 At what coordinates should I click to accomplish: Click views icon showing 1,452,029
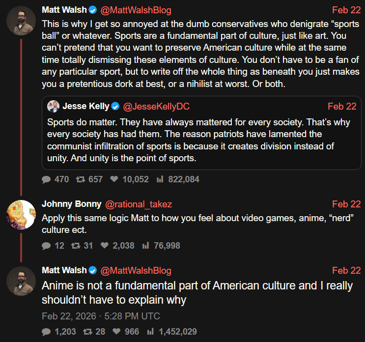[150, 332]
